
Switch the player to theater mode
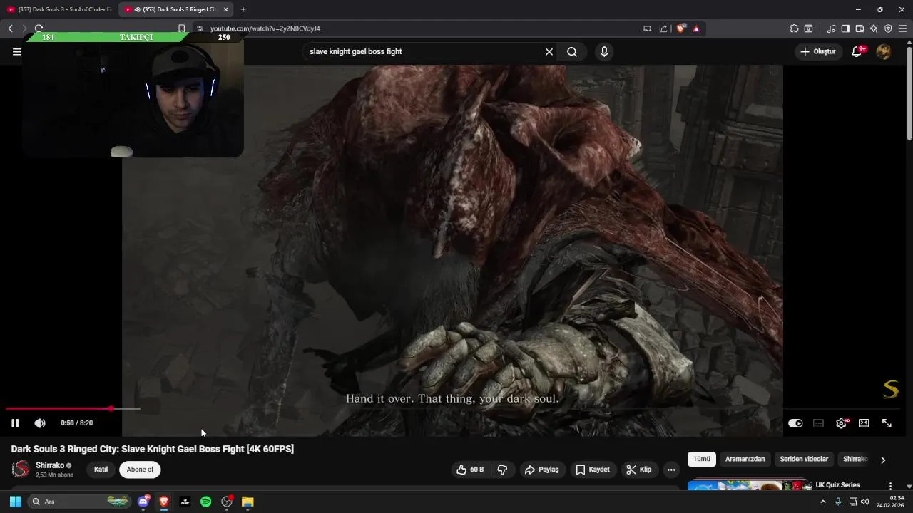[x=864, y=423]
